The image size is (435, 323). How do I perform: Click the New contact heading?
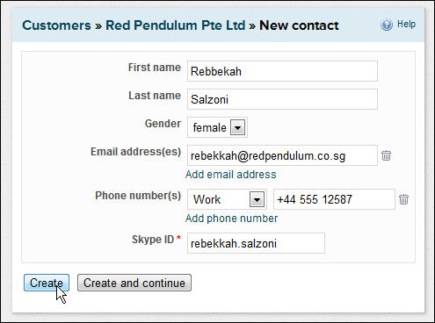point(299,25)
